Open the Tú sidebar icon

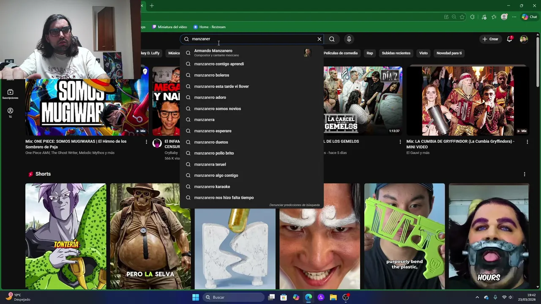pos(10,112)
